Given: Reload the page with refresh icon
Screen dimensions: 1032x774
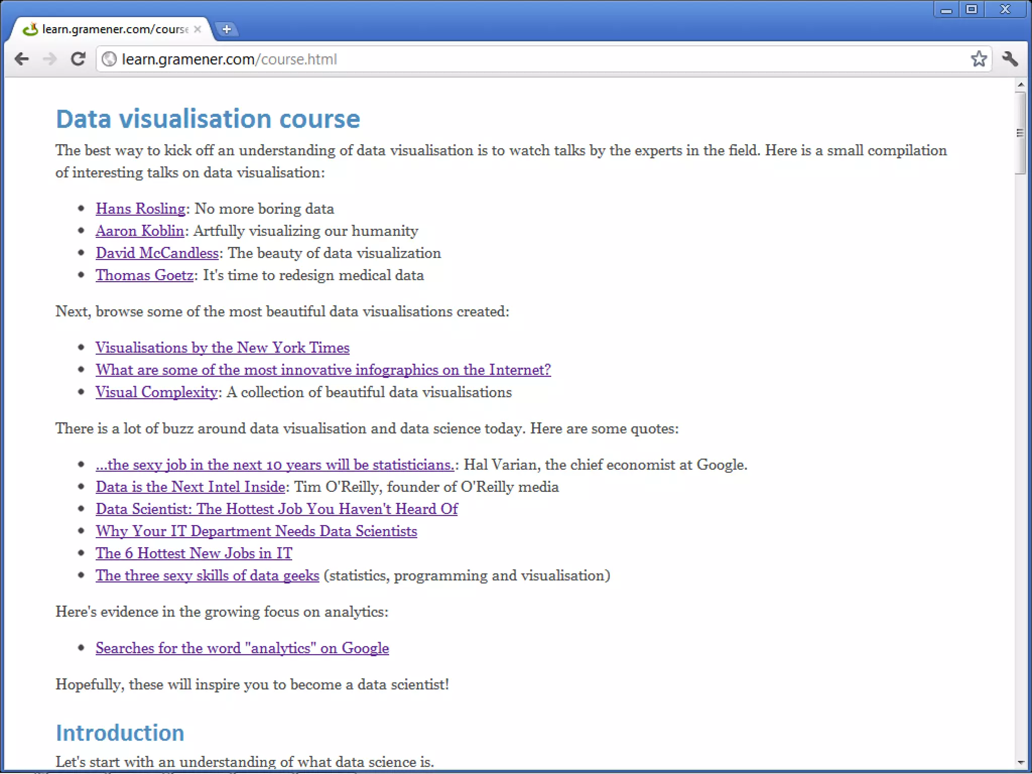Looking at the screenshot, I should [78, 59].
